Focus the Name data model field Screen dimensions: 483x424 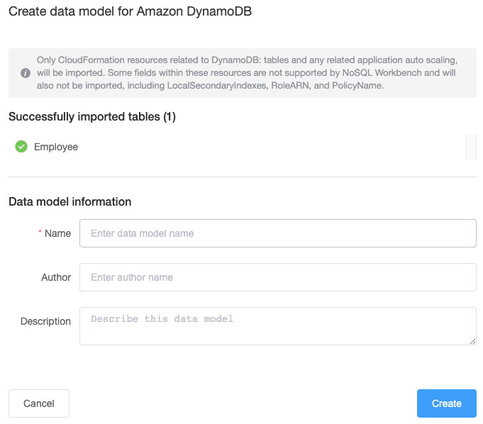click(277, 233)
